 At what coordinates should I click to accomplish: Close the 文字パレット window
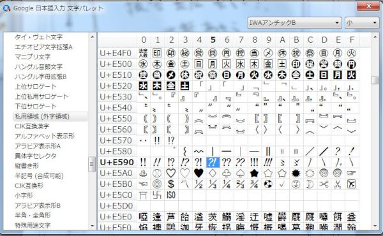coord(368,6)
